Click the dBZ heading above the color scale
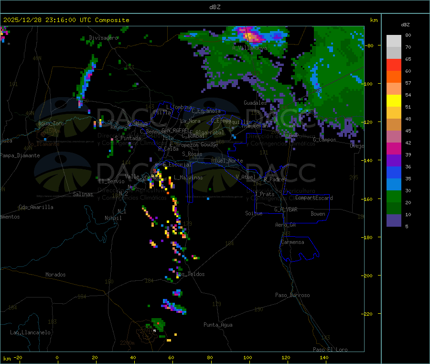Screen dimensions: 430x364 (x=405, y=25)
